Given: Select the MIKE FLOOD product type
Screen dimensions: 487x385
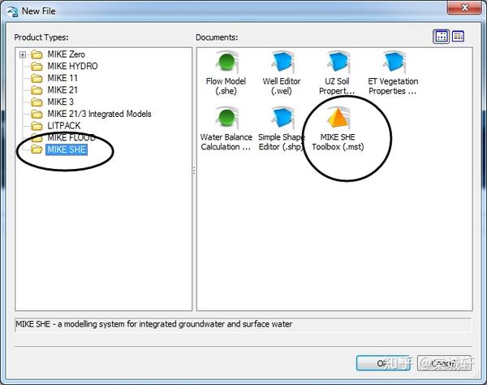Looking at the screenshot, I should 71,137.
